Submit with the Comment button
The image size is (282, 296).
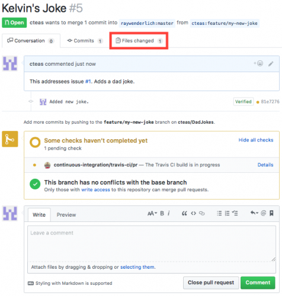point(258,283)
